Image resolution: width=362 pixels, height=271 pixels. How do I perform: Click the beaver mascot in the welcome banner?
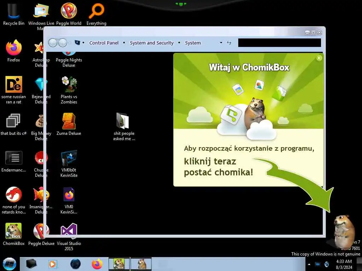(x=255, y=113)
